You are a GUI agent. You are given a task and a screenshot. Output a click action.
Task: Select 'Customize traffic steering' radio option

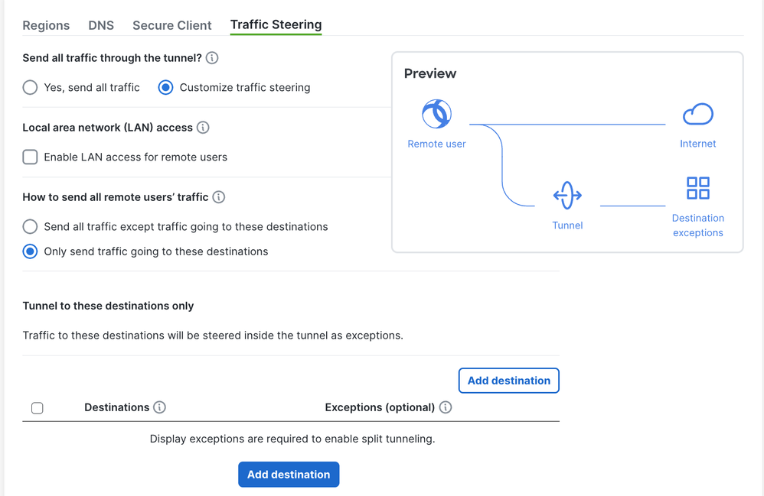pos(165,87)
